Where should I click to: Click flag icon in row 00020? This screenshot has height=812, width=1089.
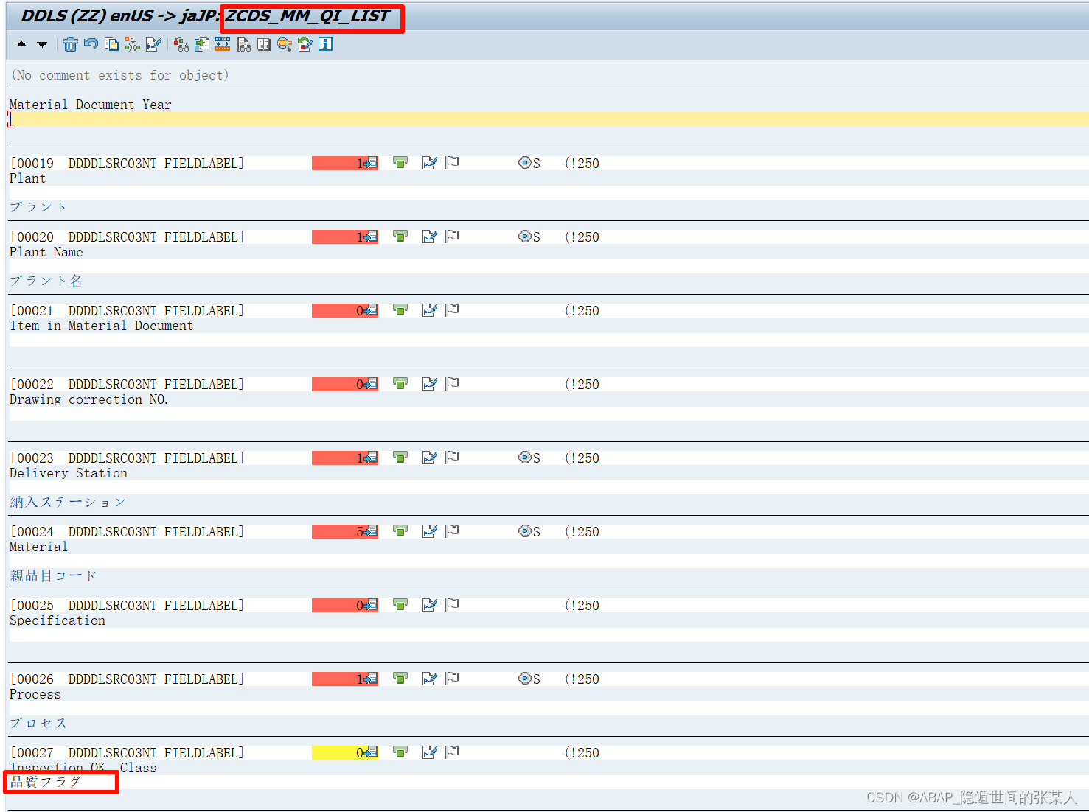click(x=452, y=237)
